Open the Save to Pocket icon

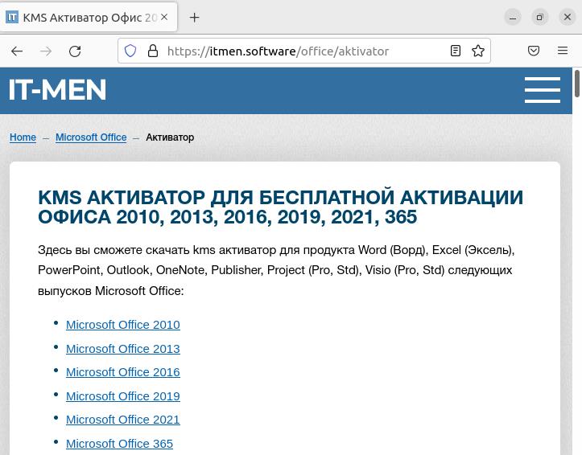tap(534, 51)
